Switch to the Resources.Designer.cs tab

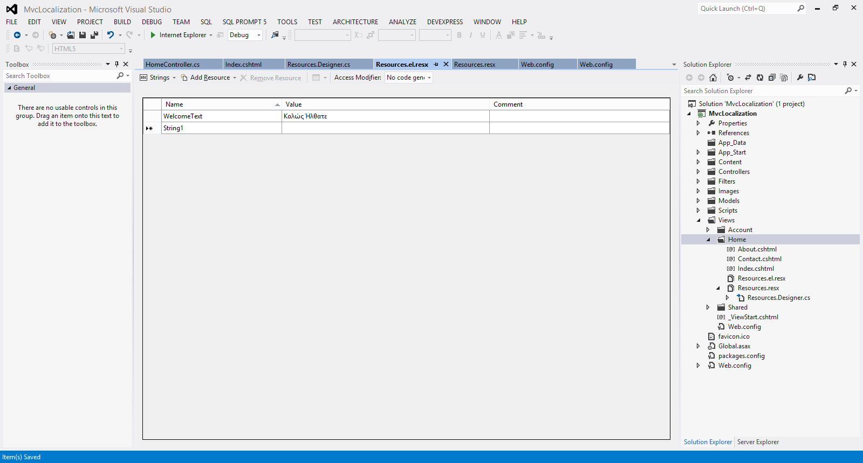(x=328, y=64)
